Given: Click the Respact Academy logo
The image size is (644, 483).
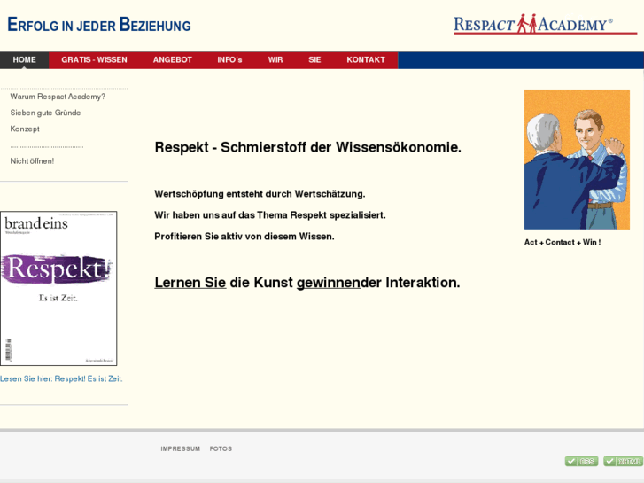Looking at the screenshot, I should click(545, 24).
